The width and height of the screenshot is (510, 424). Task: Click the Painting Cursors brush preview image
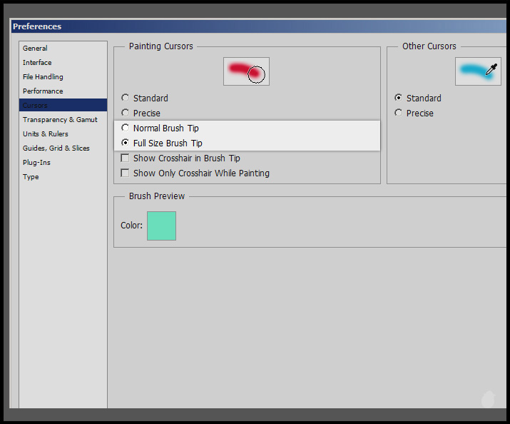coord(246,71)
